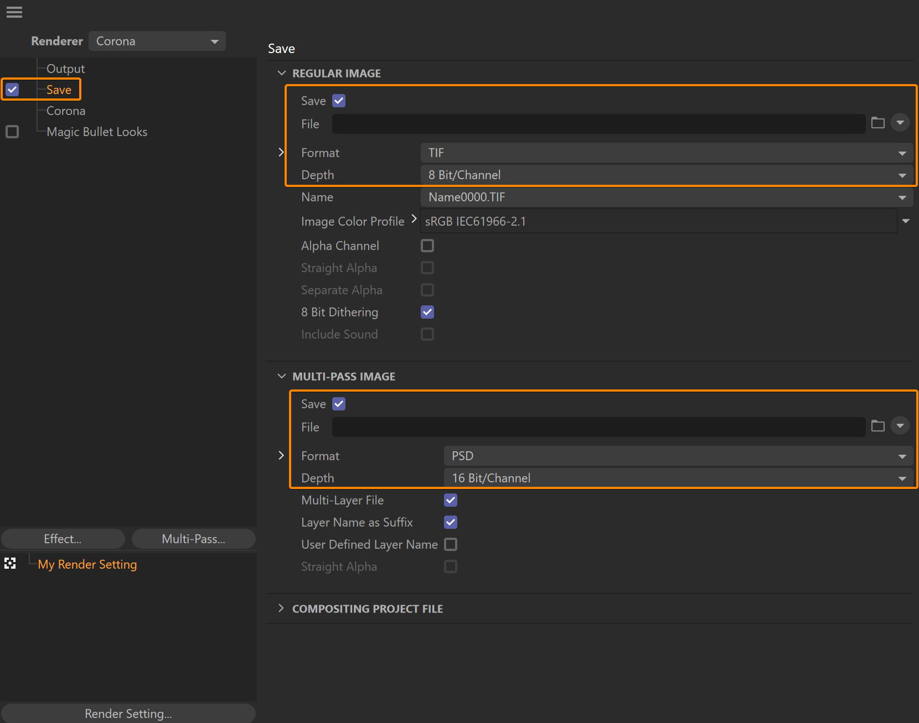Open Regular Image Format TIF dropdown
This screenshot has height=723, width=919.
pos(667,153)
